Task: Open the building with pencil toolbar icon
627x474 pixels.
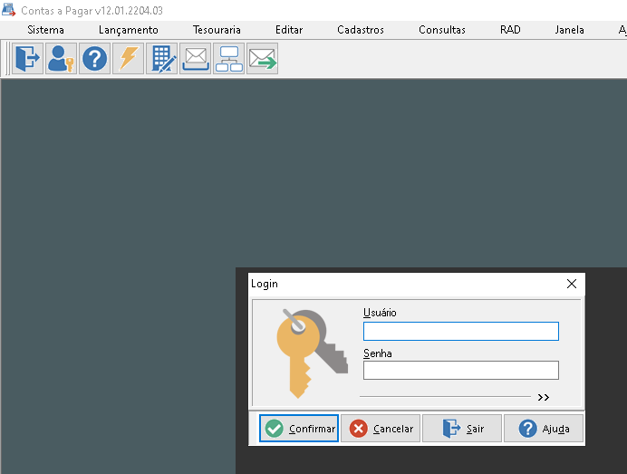Action: point(161,59)
